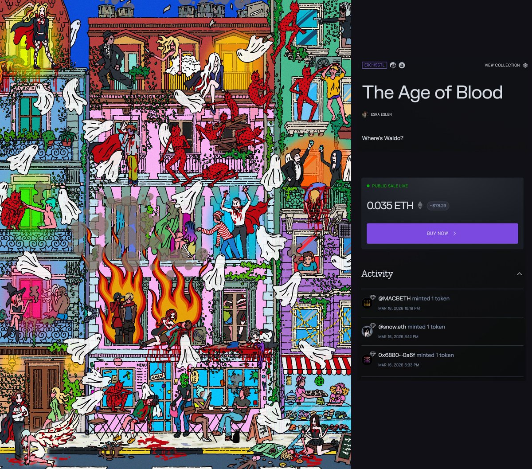Click the Ethereum diamond icon next to the price
532x469 pixels.
click(420, 206)
